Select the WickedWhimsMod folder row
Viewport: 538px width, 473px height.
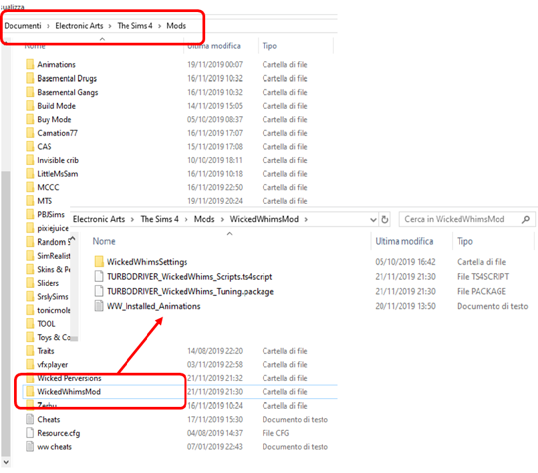pos(180,391)
